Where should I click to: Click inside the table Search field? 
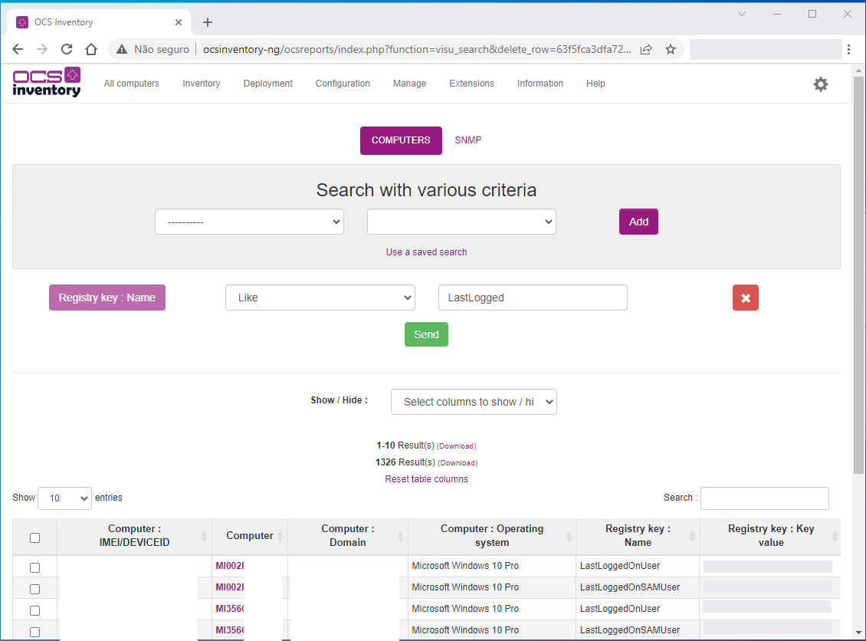click(x=764, y=498)
